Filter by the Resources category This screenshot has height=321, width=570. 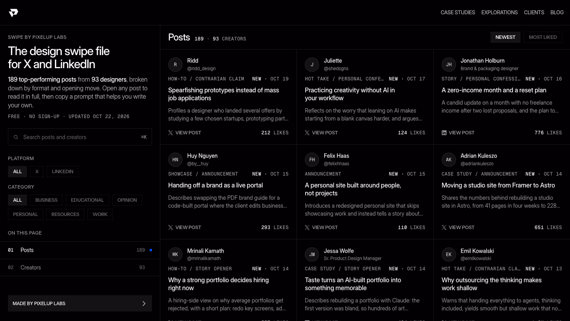[x=65, y=214]
